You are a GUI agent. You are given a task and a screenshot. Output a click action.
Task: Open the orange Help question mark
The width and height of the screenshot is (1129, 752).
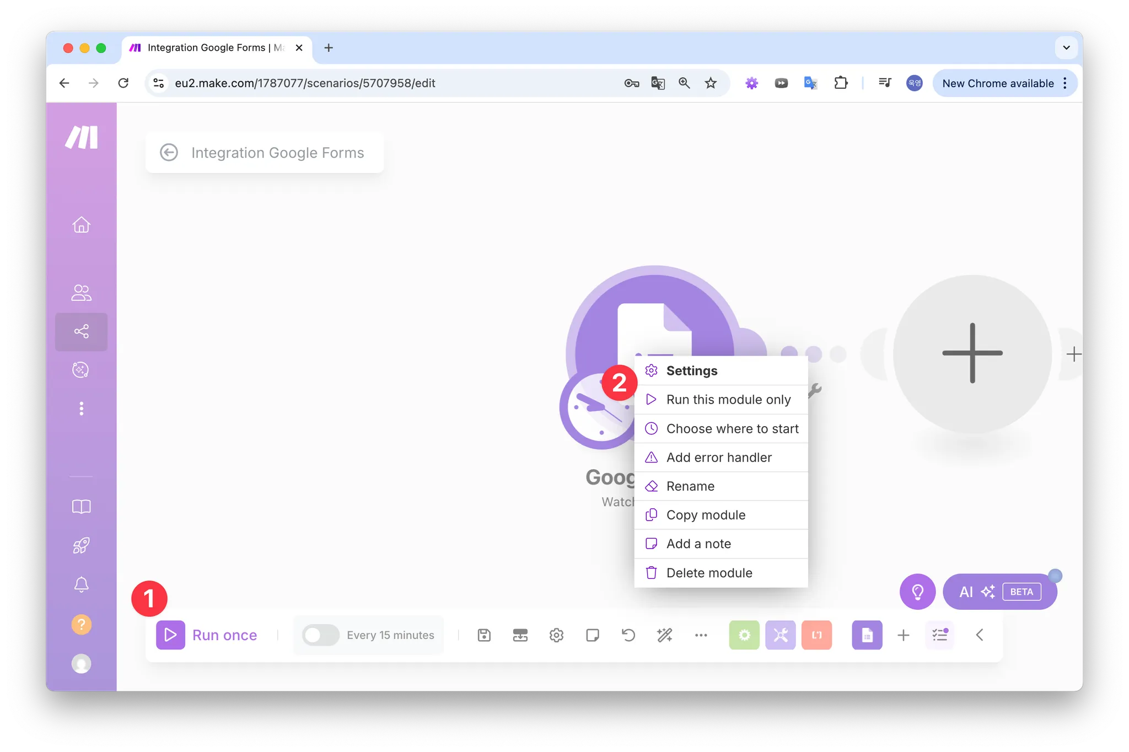point(81,625)
